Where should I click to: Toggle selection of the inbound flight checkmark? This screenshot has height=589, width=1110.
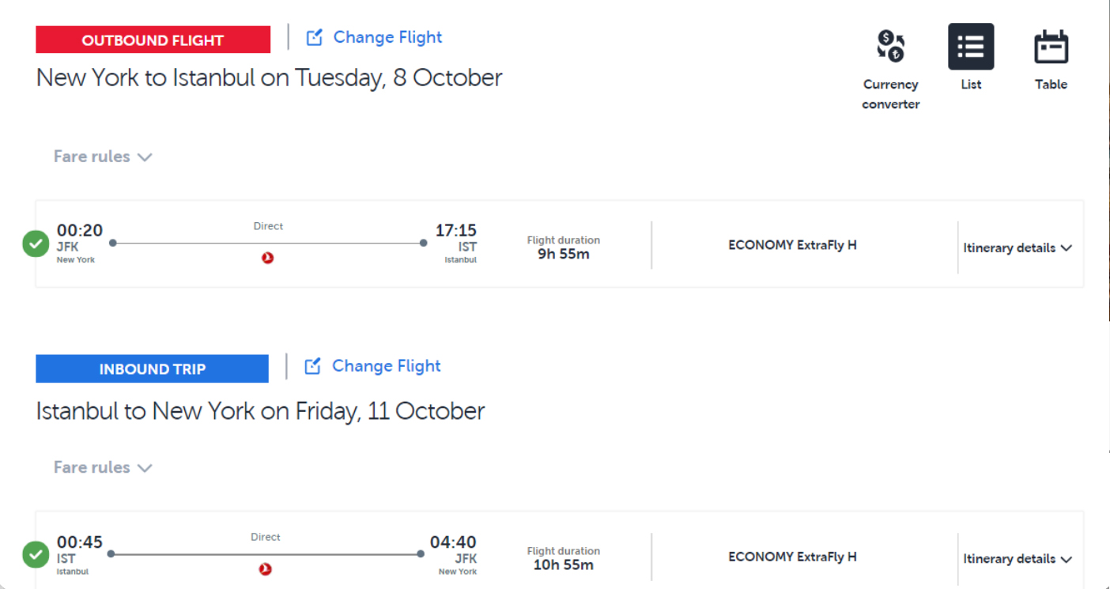[x=36, y=555]
